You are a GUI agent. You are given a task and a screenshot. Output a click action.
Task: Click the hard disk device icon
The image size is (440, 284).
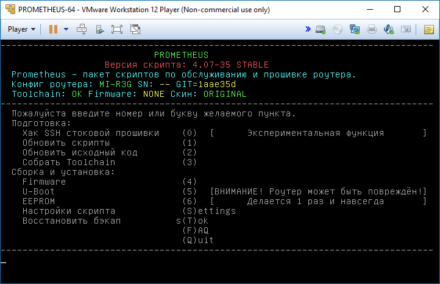pos(321,29)
